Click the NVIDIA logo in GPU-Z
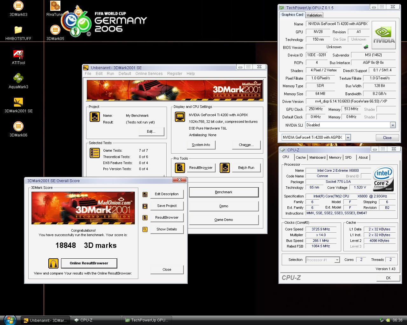 (x=384, y=35)
